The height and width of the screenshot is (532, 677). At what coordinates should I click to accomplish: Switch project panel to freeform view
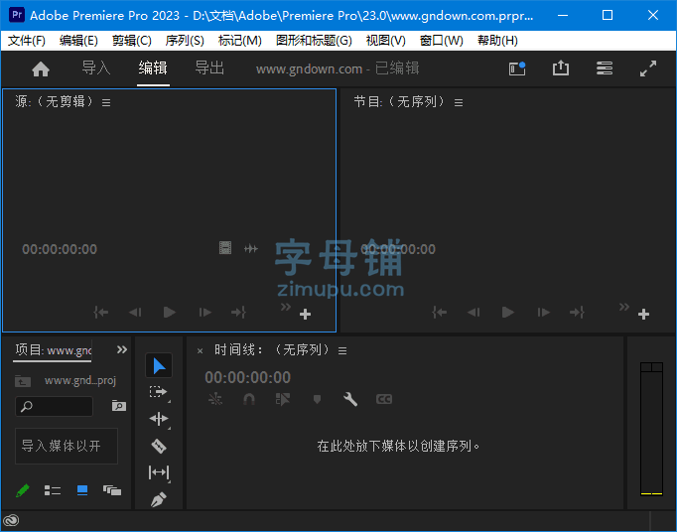click(x=112, y=490)
